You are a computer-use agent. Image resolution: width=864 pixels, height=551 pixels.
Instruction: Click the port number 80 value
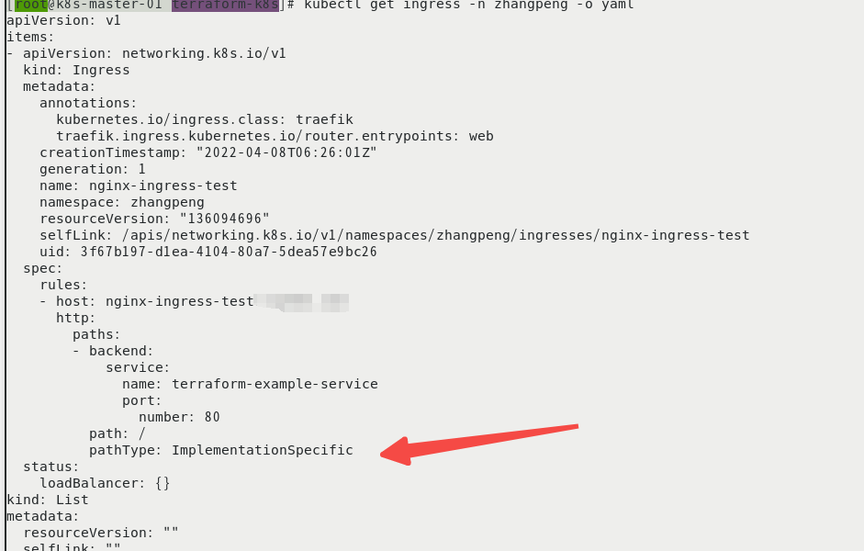tap(212, 417)
